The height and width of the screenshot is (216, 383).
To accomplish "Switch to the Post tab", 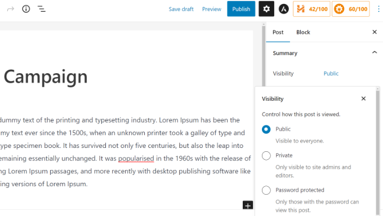I will (x=278, y=32).
